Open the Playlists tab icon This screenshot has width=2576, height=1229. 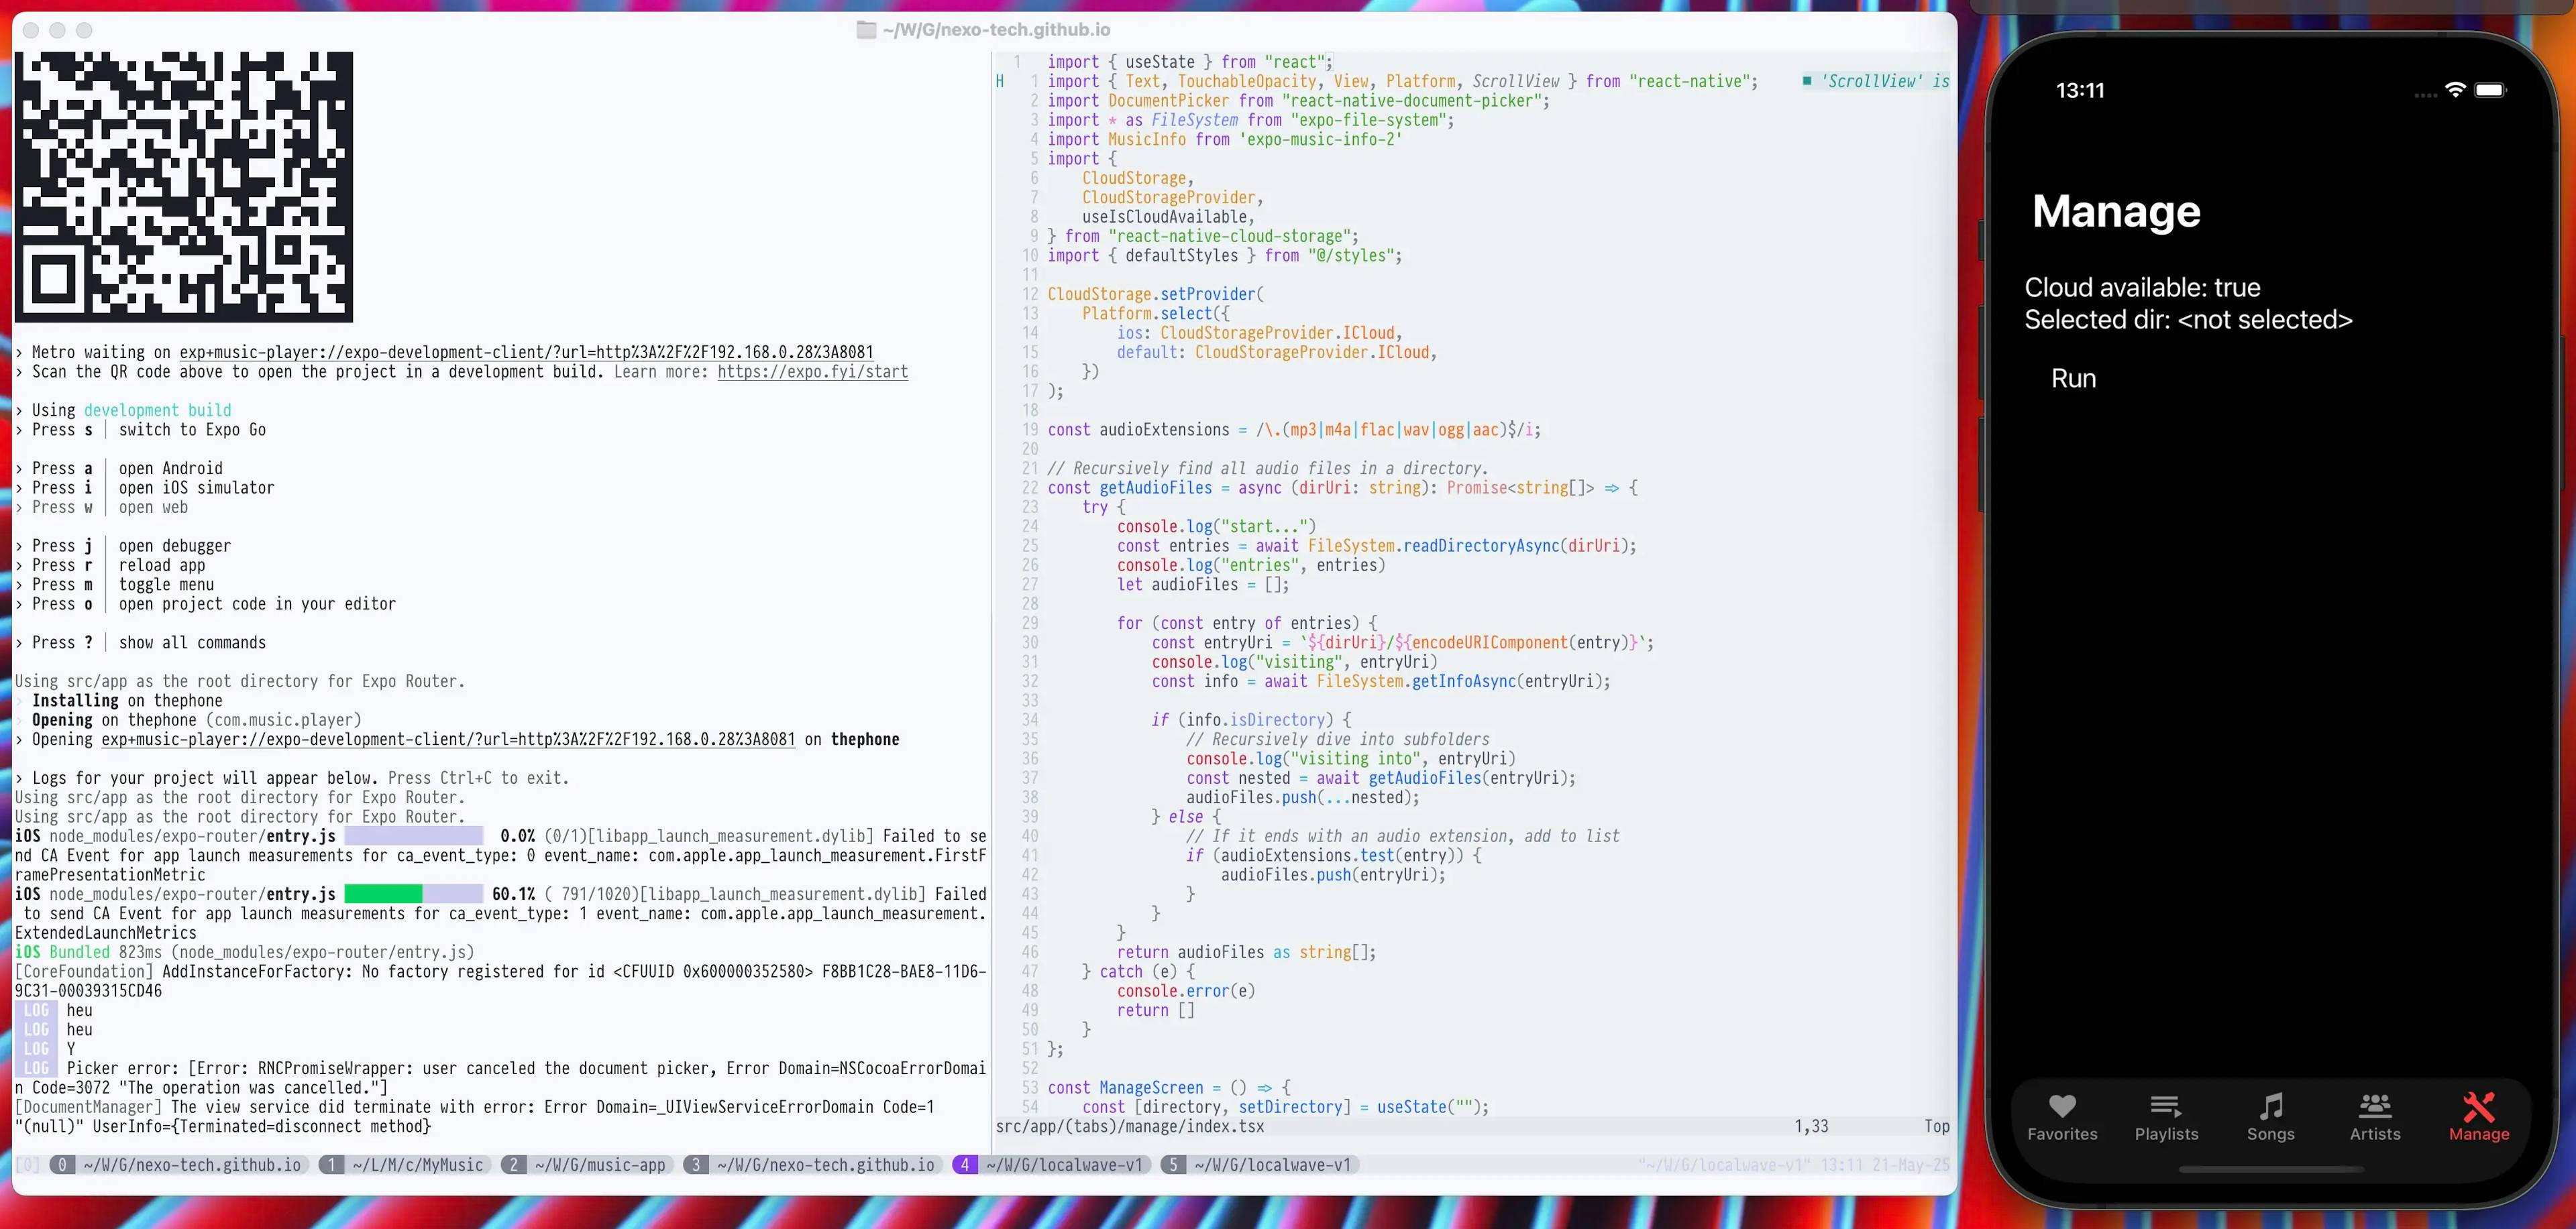click(x=2166, y=1106)
